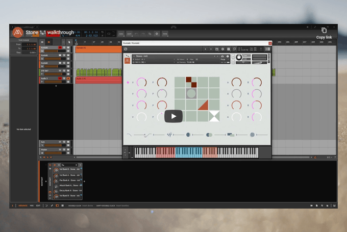Click the redo arrow in top toolbar
Image resolution: width=347 pixels, height=232 pixels.
143,34
